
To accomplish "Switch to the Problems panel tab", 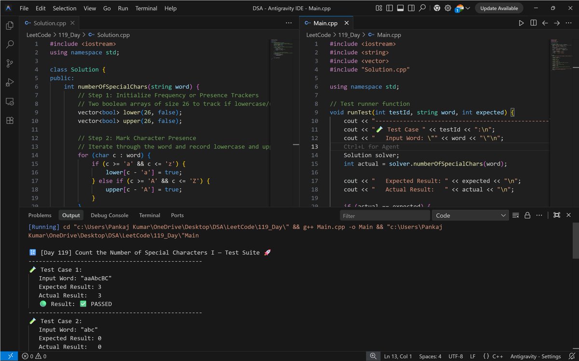I will 40,215.
